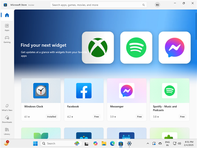Click Free button on Messenger card
The image size is (197, 148).
tap(140, 117)
